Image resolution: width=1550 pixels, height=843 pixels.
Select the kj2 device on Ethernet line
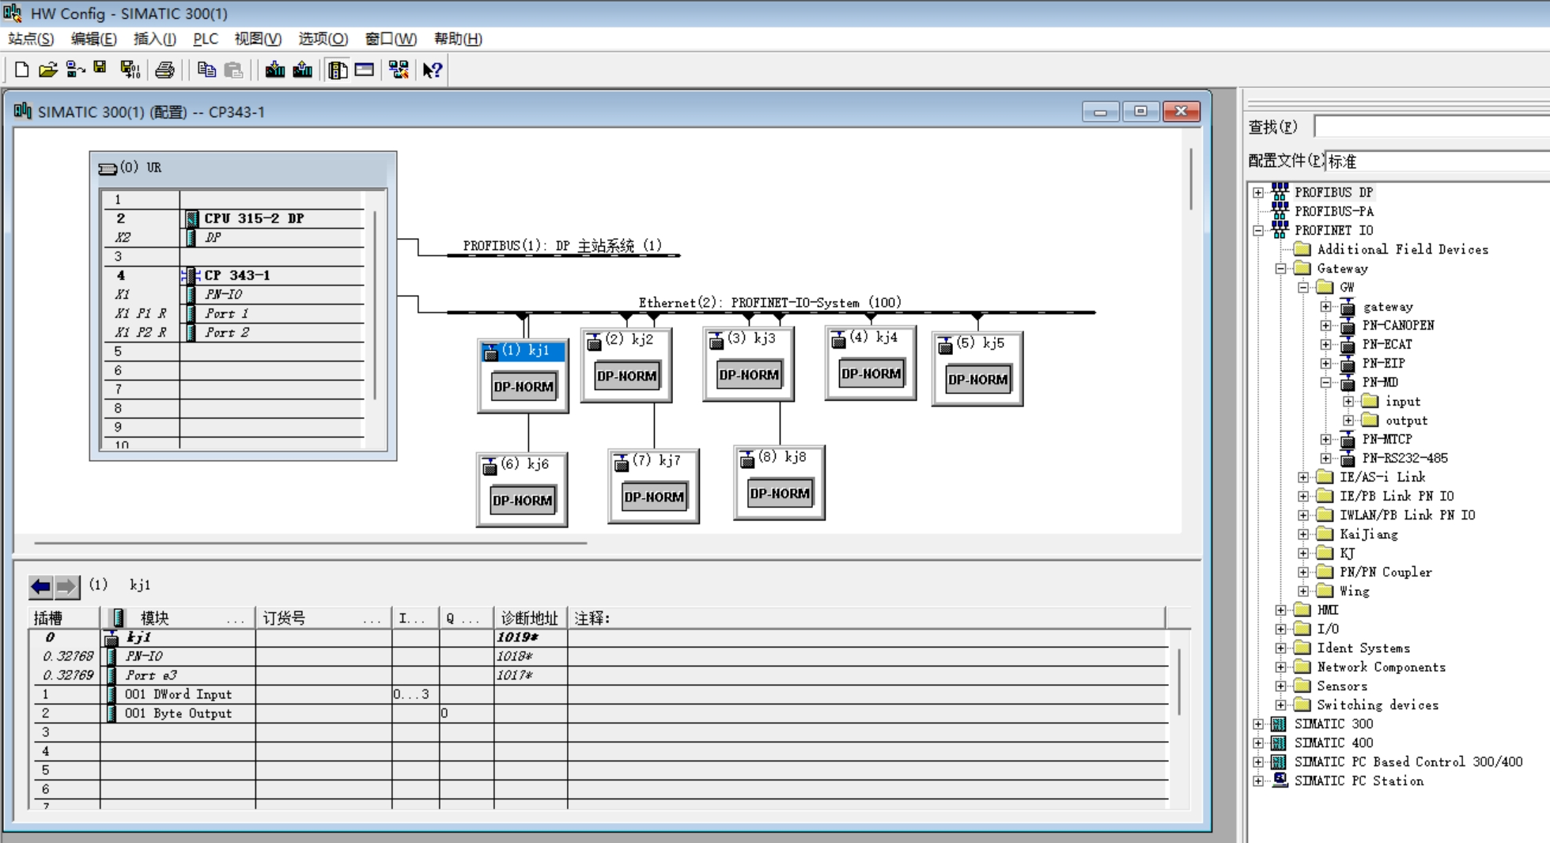tap(626, 365)
